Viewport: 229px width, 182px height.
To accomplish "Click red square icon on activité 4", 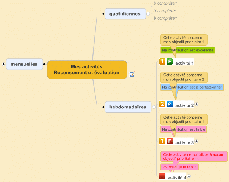I will tap(162, 176).
